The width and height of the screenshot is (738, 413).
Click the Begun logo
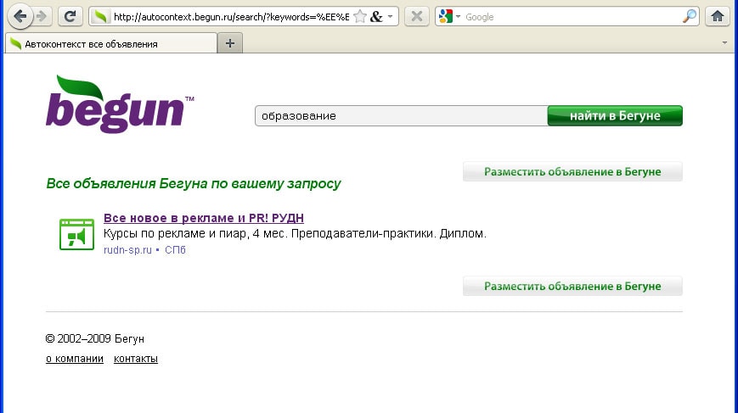[x=120, y=103]
